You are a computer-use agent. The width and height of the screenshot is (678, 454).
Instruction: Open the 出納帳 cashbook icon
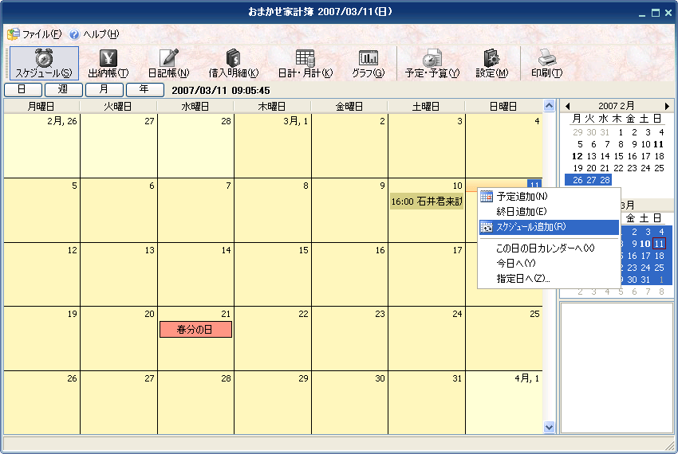coord(108,58)
